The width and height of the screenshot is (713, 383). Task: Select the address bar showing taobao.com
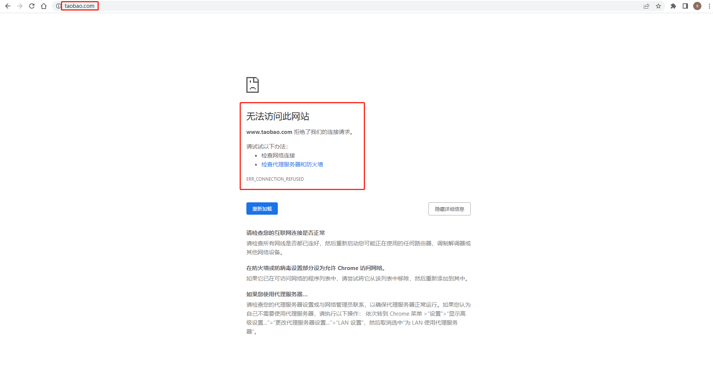pyautogui.click(x=79, y=6)
